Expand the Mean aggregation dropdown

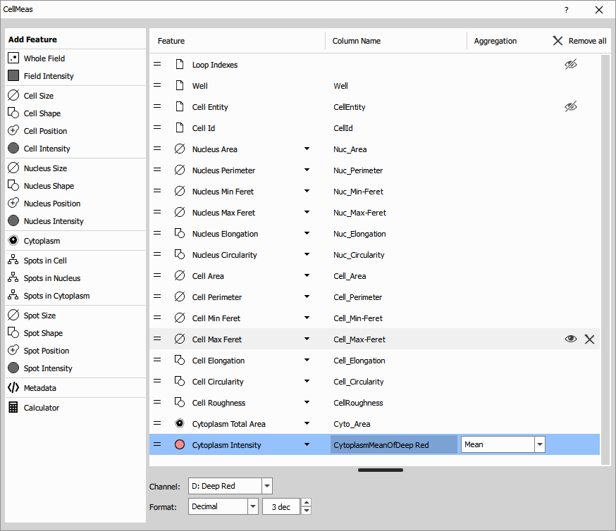pyautogui.click(x=539, y=444)
